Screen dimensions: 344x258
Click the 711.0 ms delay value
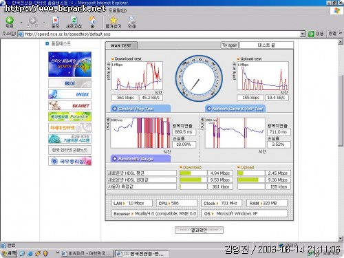(x=279, y=132)
